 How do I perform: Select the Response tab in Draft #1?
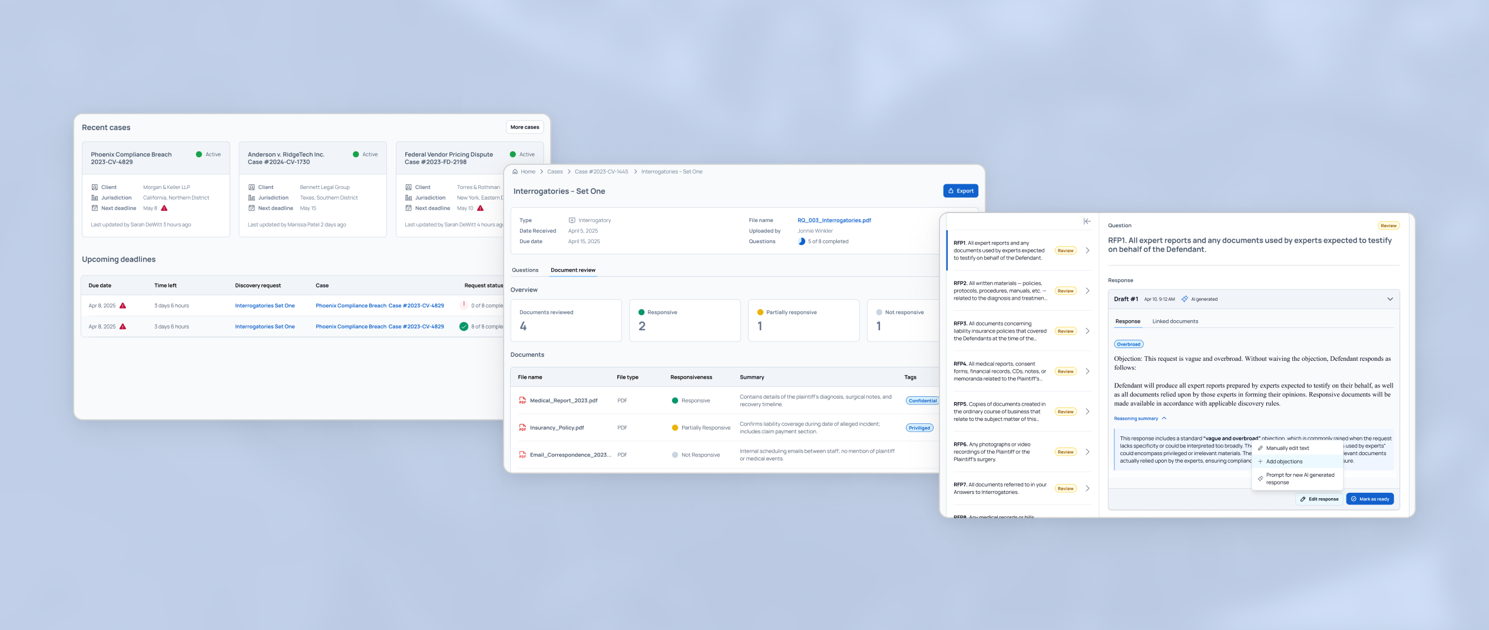tap(1128, 321)
